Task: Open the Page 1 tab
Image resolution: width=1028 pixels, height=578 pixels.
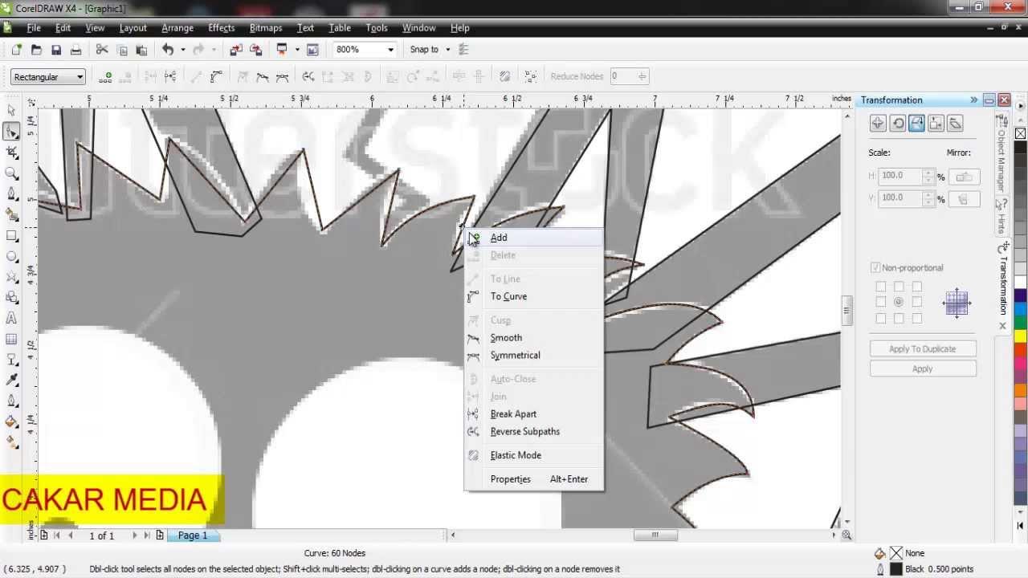Action: pyautogui.click(x=193, y=535)
